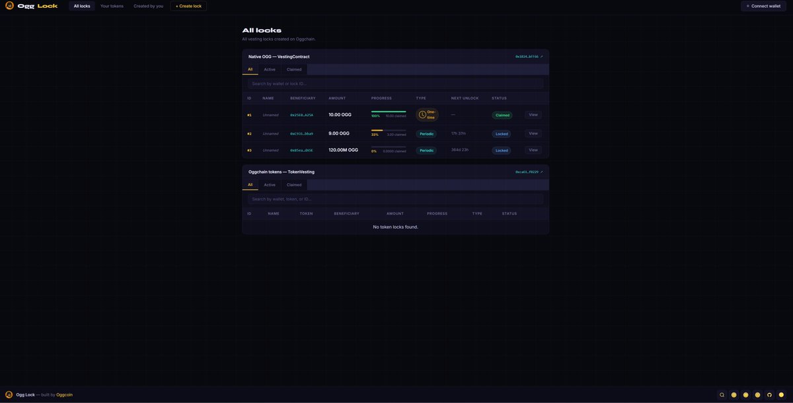This screenshot has height=403, width=793.
Task: Click the Periodic type badge of lock #3
Action: tap(426, 150)
